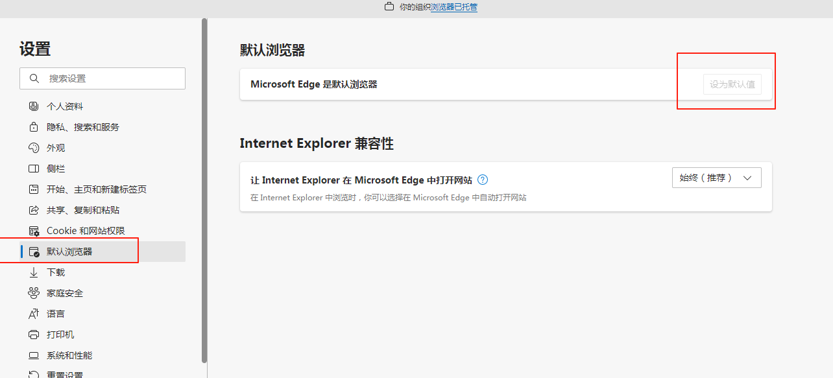Screen dimensions: 833x378
Task: Click the 个人资料 menu item
Action: tap(103, 106)
